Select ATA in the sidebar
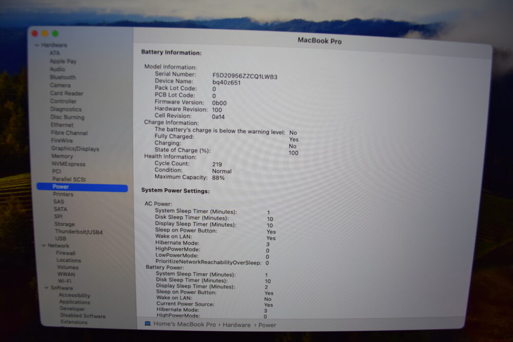 [55, 53]
